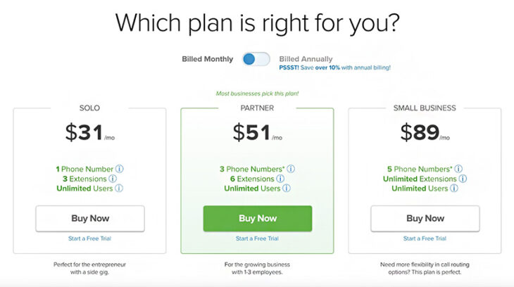This screenshot has width=514, height=287.
Task: Show info for Small Business Unlimited Users
Action: [x=454, y=189]
